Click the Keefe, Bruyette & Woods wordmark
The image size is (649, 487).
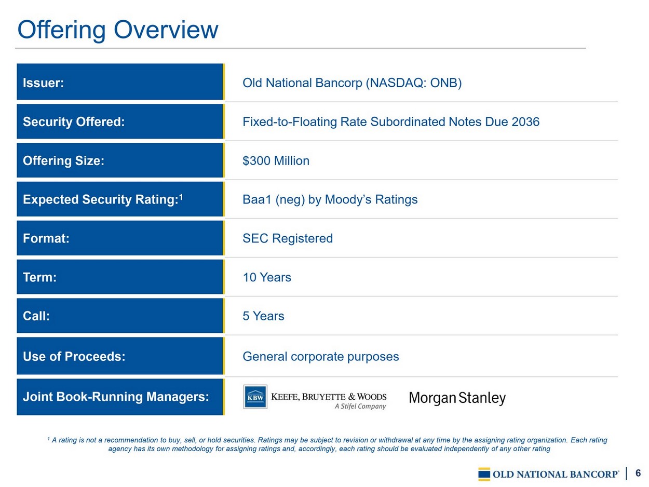pos(329,397)
